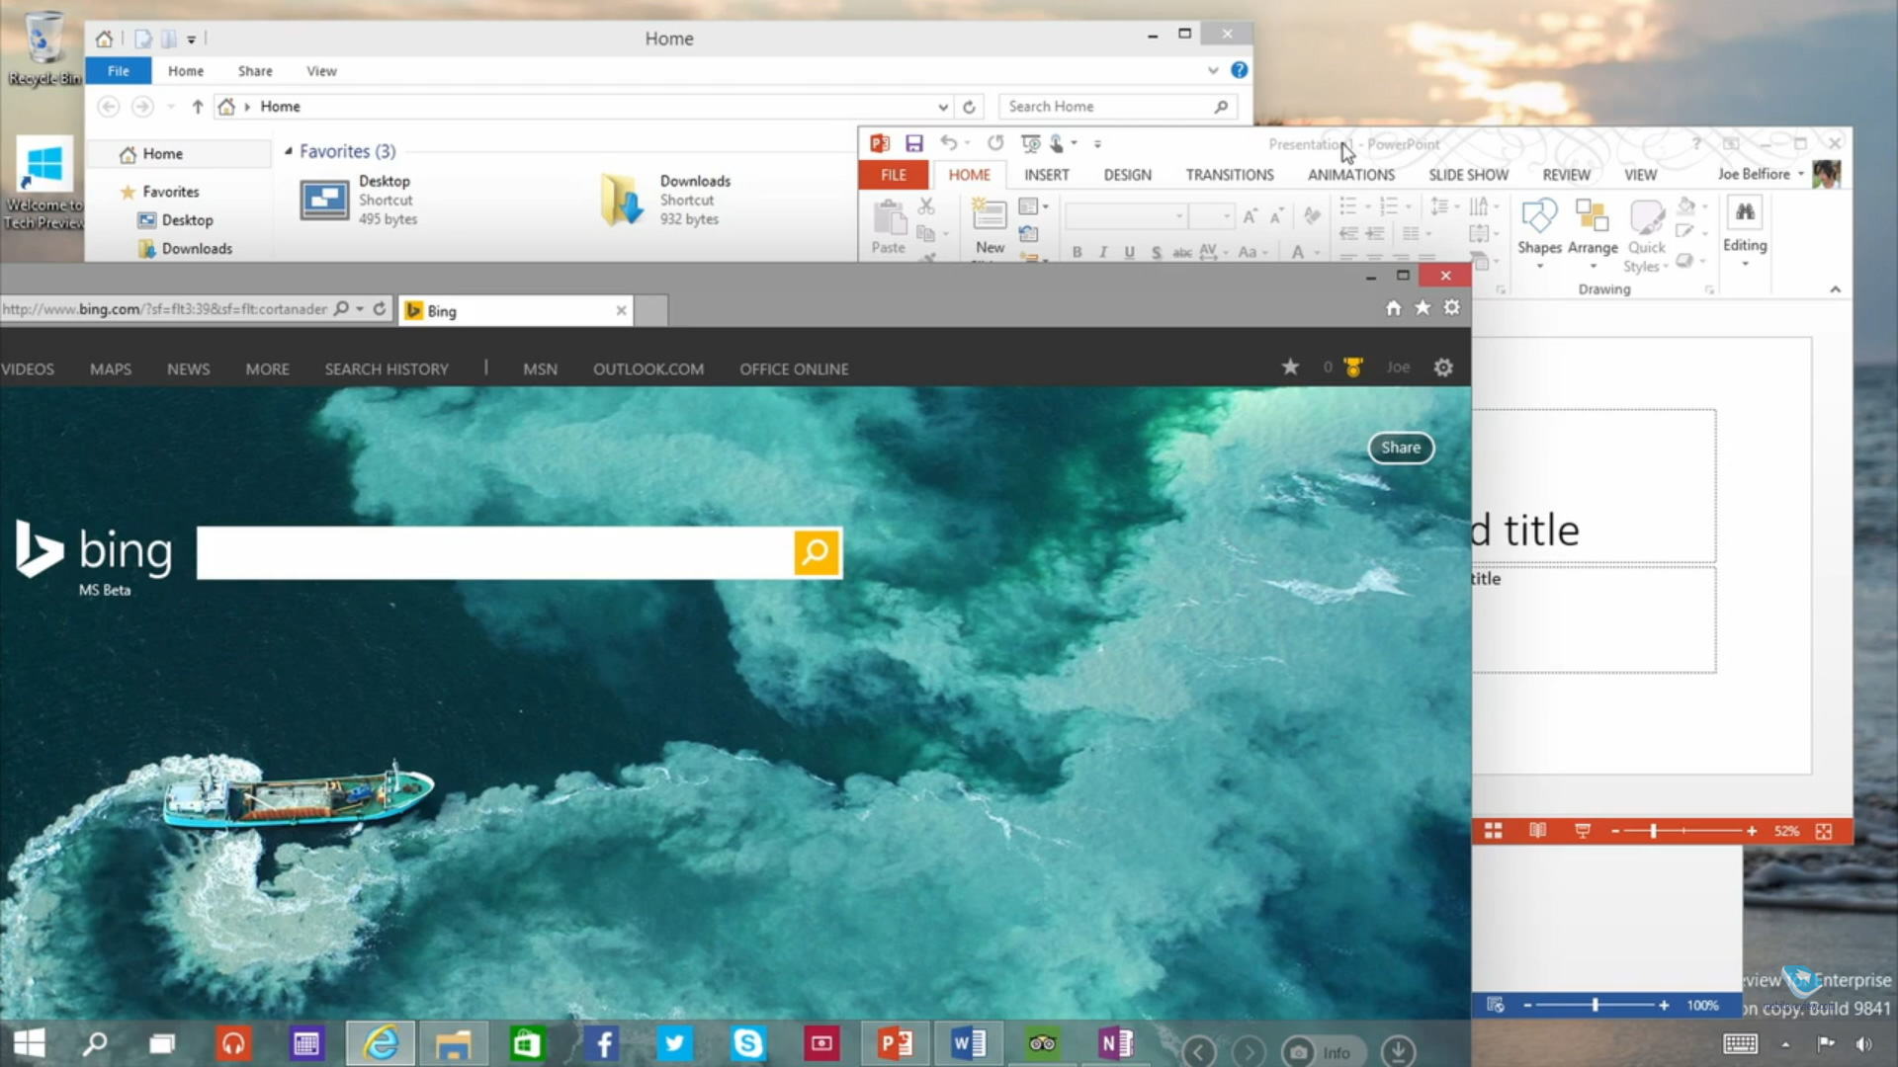This screenshot has height=1067, width=1898.
Task: Click the Bing rewards medal icon
Action: click(x=1353, y=368)
